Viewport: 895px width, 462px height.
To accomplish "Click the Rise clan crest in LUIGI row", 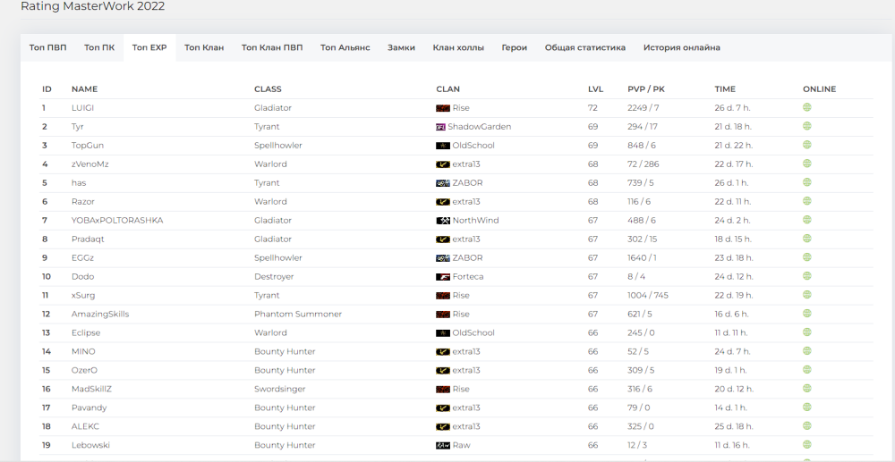I will 443,107.
